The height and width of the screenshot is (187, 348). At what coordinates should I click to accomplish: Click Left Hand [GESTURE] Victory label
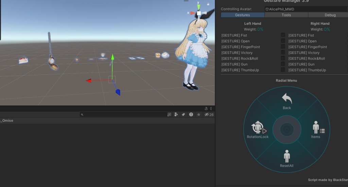click(x=237, y=53)
